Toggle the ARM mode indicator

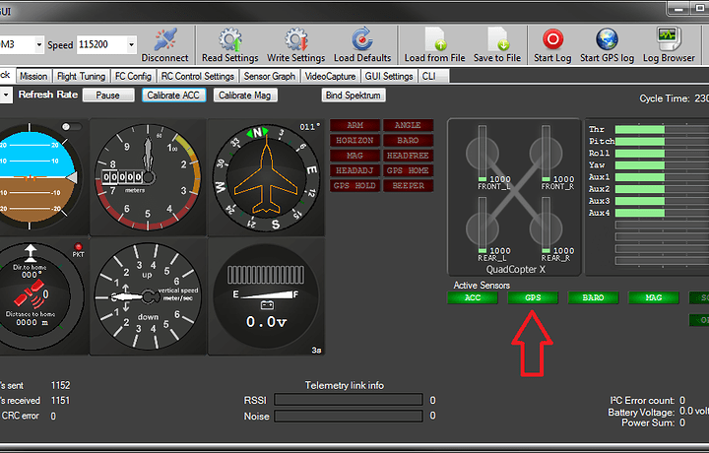(354, 125)
